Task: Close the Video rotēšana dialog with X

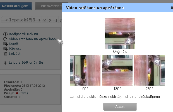Action: tap(172, 8)
